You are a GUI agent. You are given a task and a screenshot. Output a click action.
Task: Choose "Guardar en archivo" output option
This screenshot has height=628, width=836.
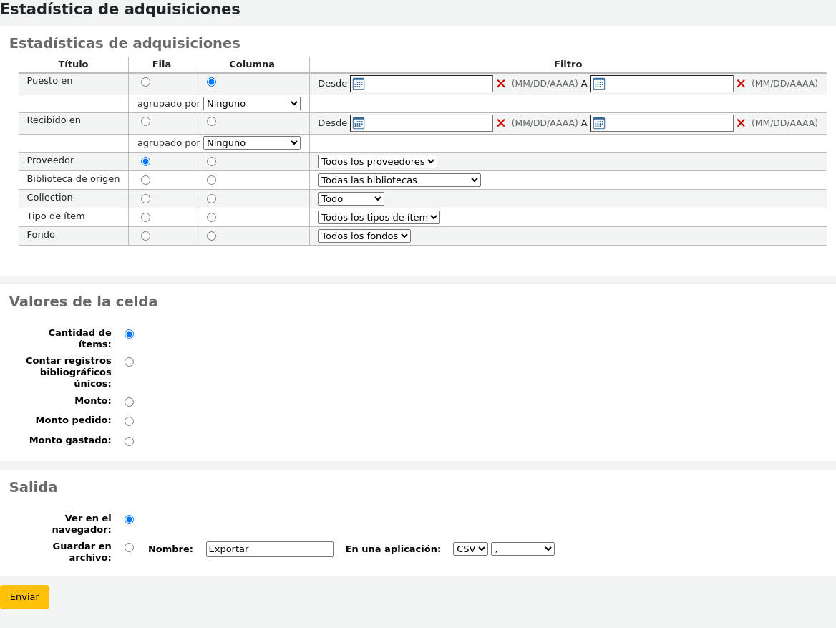129,547
